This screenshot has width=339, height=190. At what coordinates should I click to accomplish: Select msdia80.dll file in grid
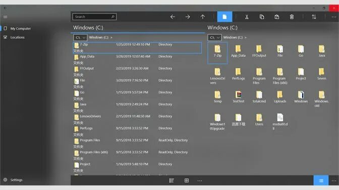(x=280, y=122)
